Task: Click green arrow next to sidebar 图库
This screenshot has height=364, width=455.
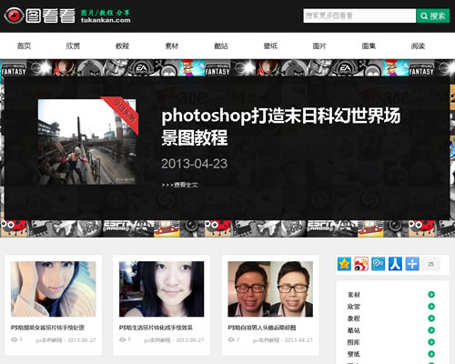Action: [431, 342]
